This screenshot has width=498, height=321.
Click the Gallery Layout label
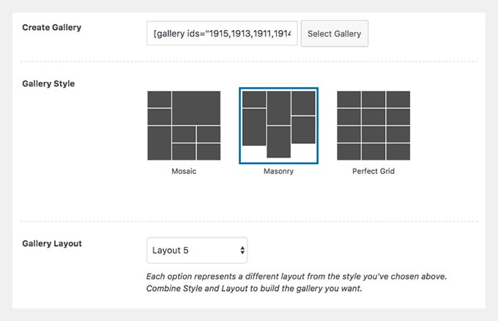[x=52, y=244]
